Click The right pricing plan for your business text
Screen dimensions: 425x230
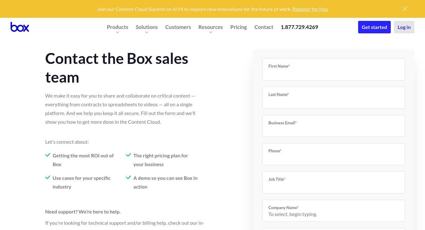tap(161, 160)
